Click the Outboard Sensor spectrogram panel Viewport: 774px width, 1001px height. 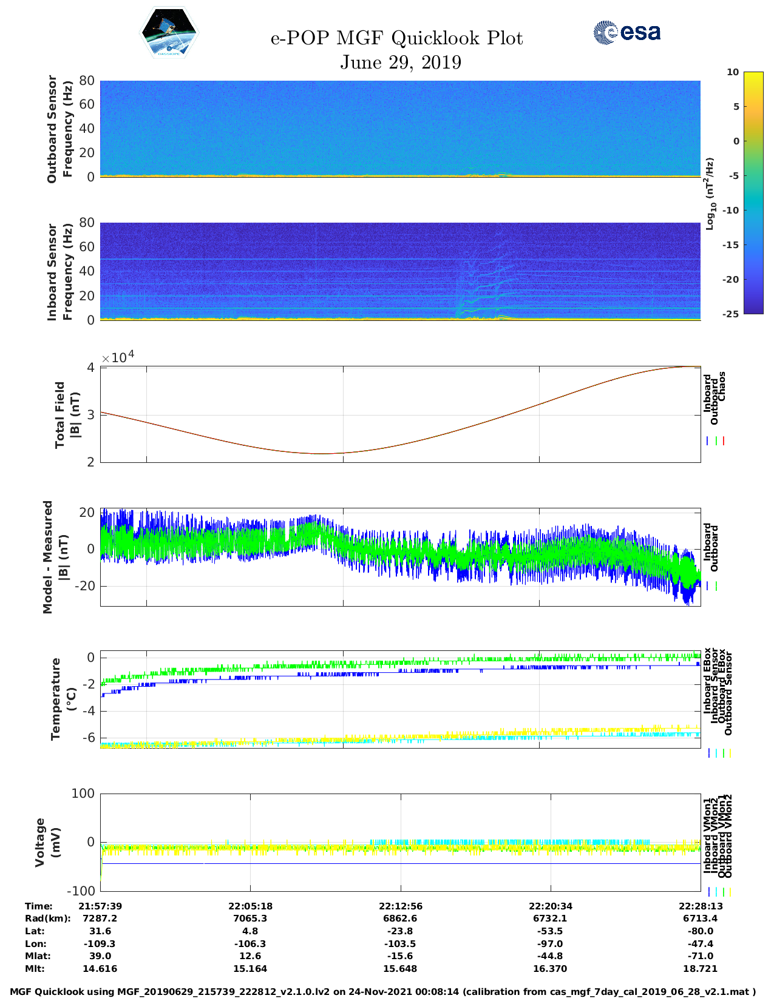click(x=400, y=128)
